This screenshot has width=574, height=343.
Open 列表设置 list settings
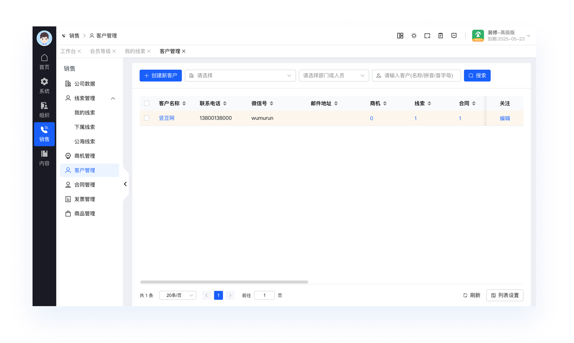tap(505, 295)
